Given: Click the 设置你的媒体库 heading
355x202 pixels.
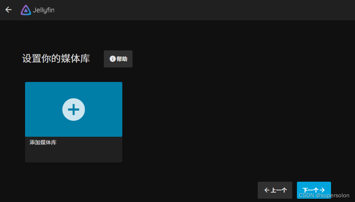Looking at the screenshot, I should pyautogui.click(x=56, y=59).
